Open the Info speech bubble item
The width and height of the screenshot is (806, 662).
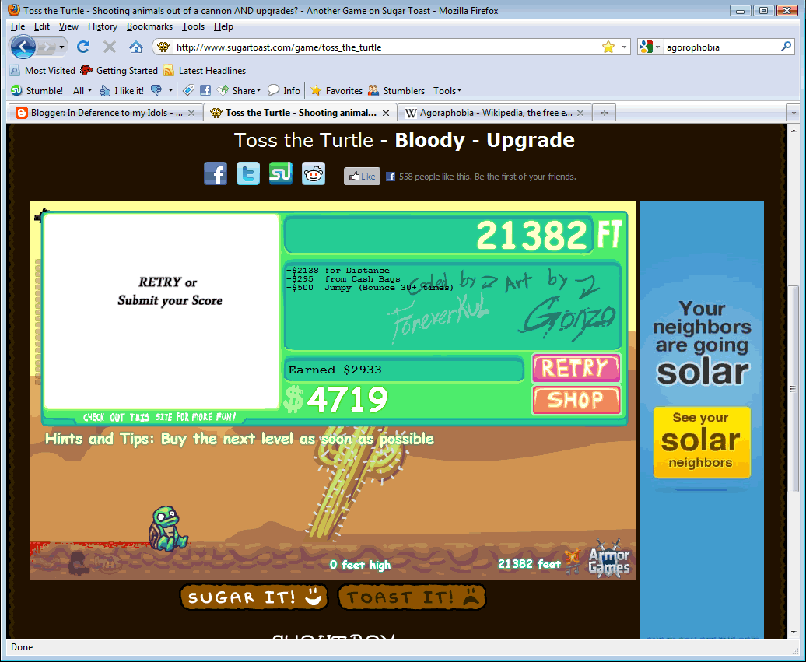tap(284, 90)
